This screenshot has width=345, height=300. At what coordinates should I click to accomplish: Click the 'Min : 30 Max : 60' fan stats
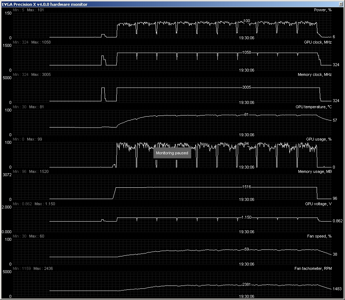coord(28,236)
